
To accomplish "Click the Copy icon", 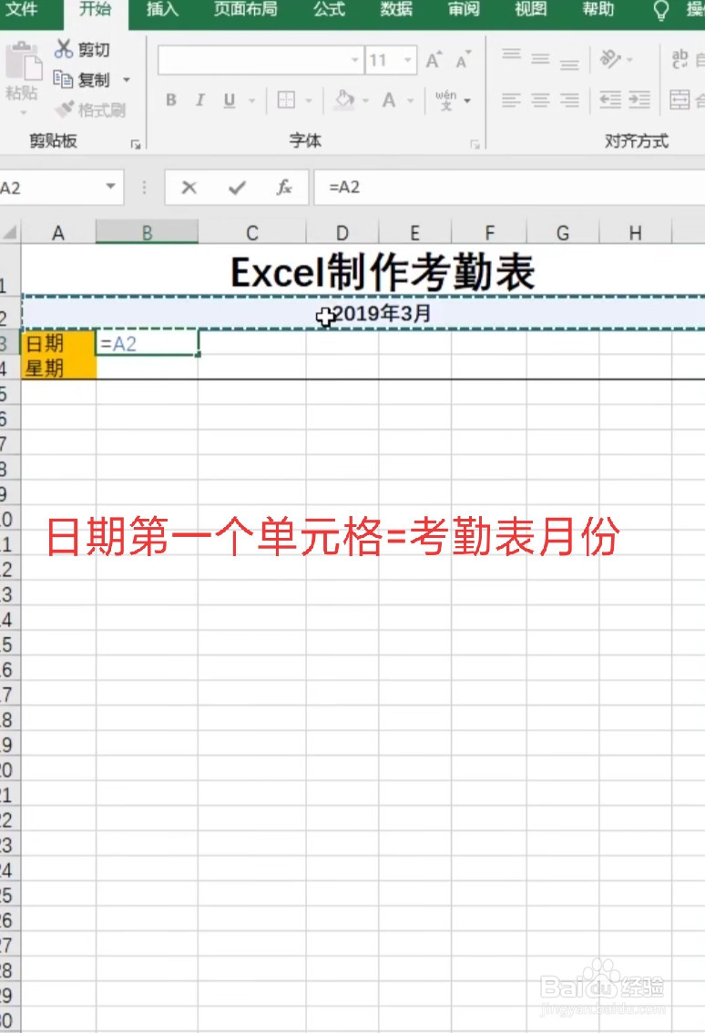I will [64, 79].
